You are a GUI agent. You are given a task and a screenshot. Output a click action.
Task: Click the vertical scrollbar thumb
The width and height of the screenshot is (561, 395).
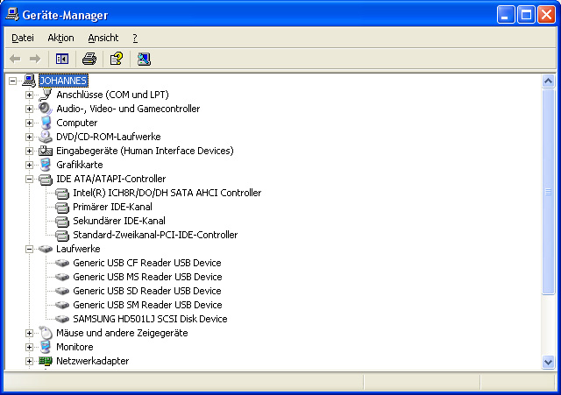548,192
